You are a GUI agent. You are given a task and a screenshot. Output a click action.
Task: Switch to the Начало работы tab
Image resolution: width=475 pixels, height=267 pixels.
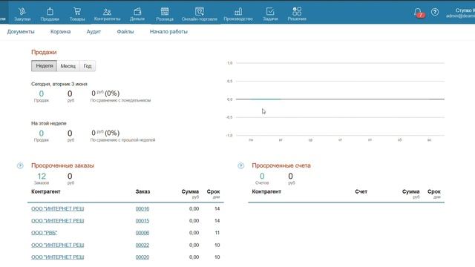click(x=168, y=31)
